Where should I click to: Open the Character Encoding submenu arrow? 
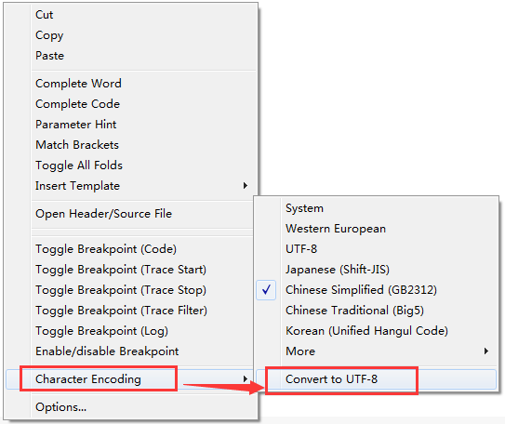pyautogui.click(x=246, y=379)
